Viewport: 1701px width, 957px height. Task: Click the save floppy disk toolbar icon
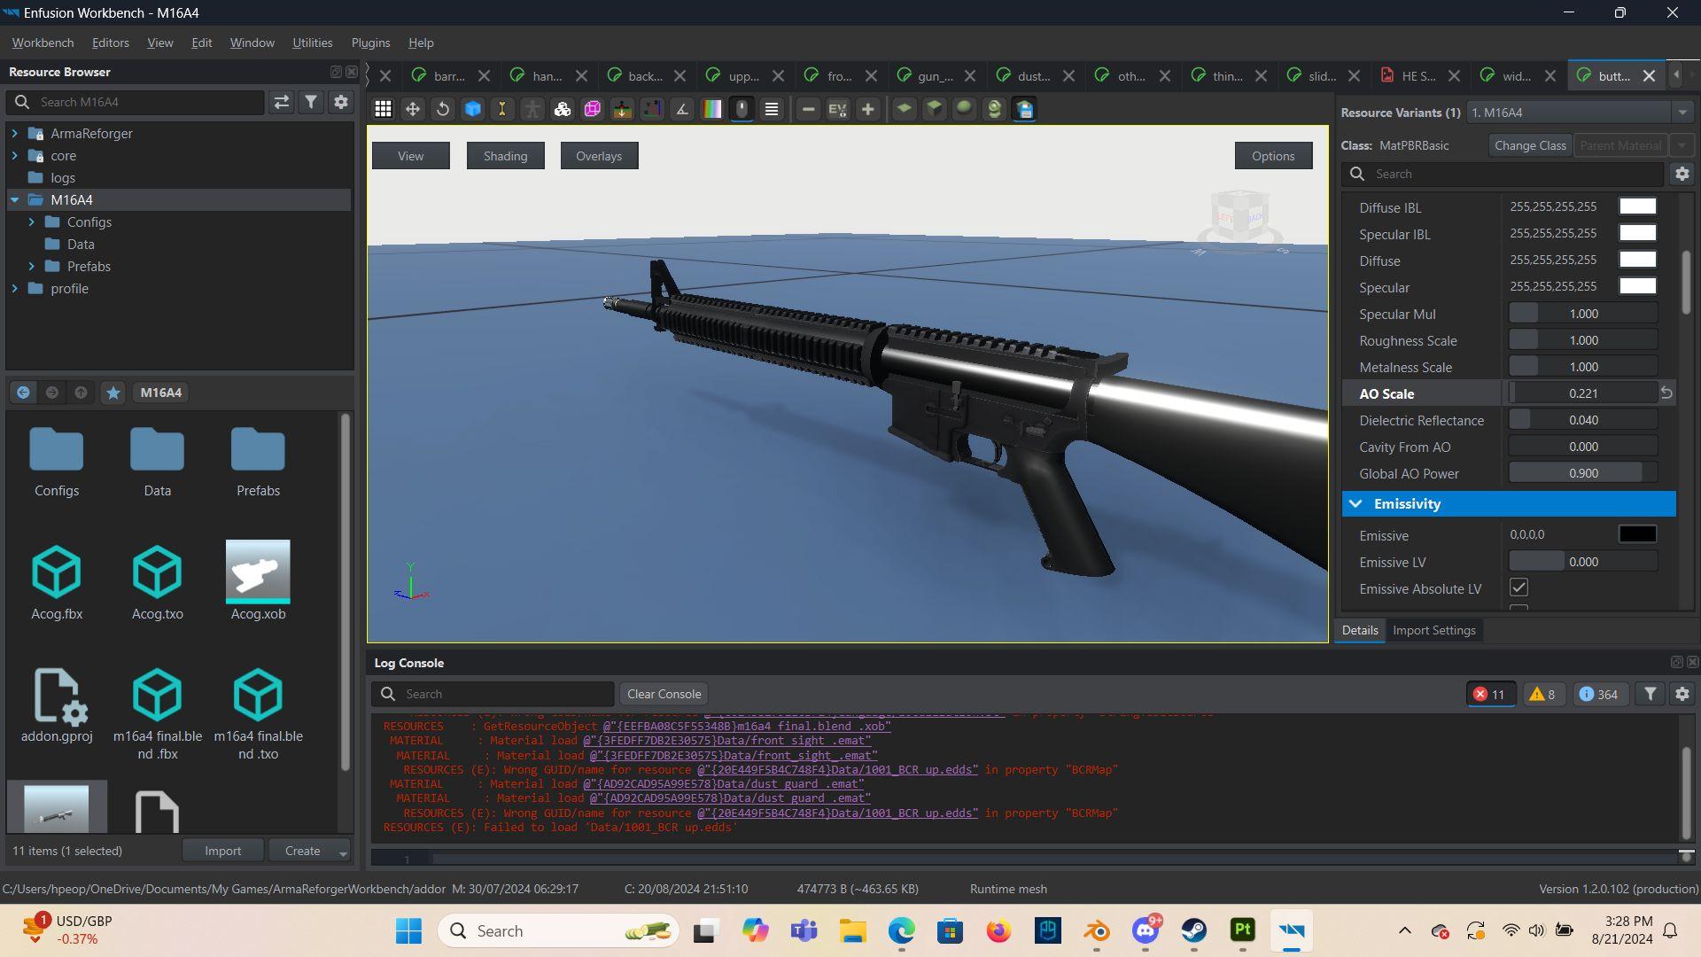click(1025, 109)
